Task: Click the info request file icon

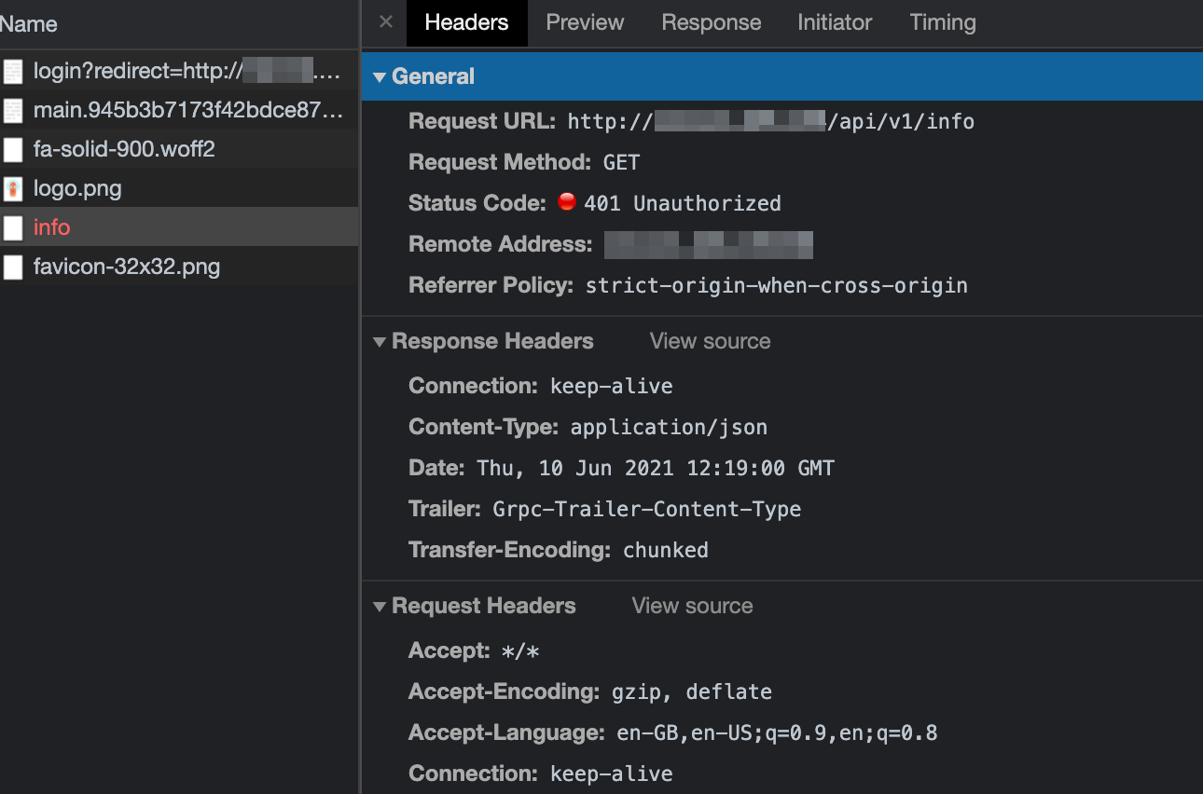Action: [13, 227]
